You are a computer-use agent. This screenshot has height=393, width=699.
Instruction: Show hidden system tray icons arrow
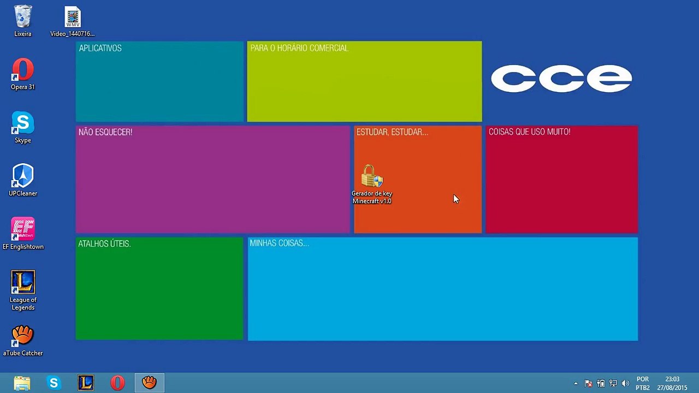pyautogui.click(x=576, y=384)
